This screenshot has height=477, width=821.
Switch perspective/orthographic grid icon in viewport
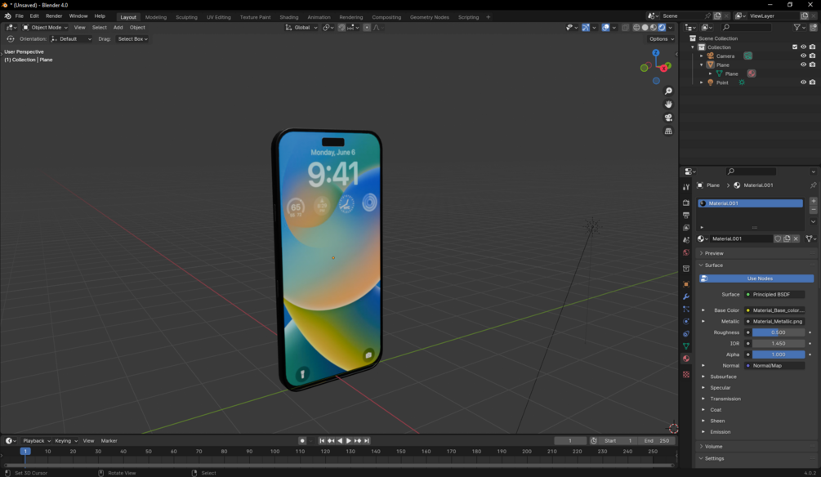pos(668,131)
